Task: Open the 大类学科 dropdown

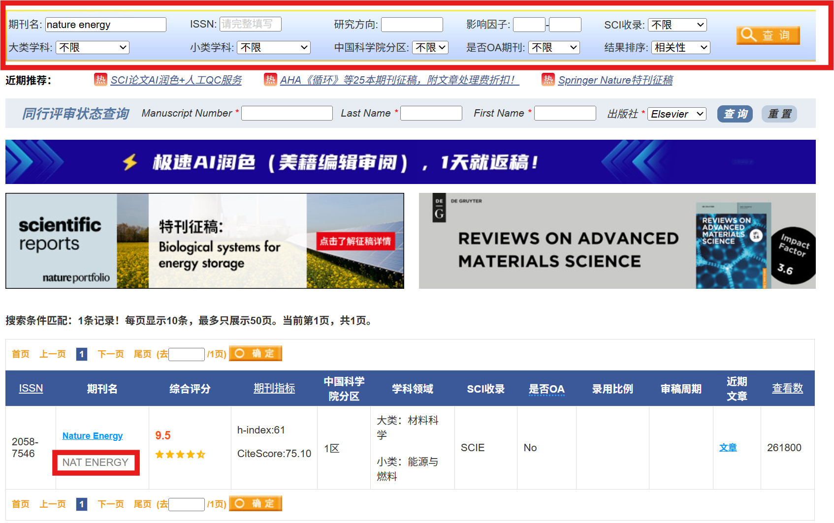Action: coord(93,48)
